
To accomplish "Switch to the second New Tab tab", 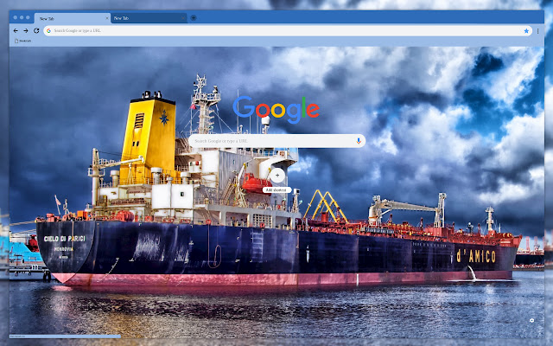I will pos(149,18).
